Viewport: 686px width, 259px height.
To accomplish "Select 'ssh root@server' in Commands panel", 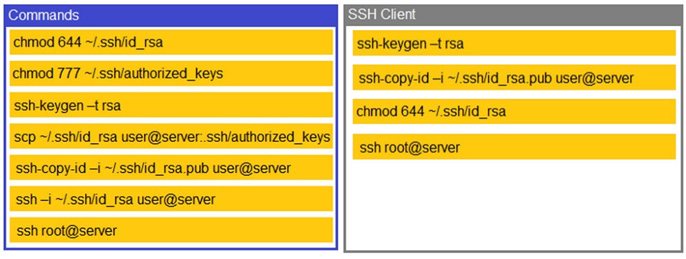I will [171, 230].
